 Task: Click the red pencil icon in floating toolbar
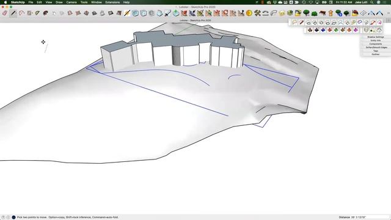301,23
